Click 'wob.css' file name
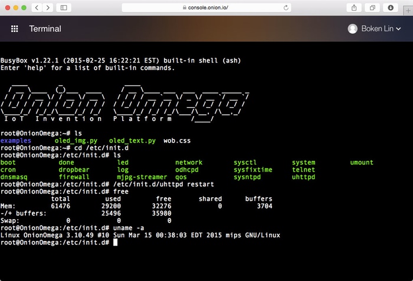The width and height of the screenshot is (413, 281). 177,141
